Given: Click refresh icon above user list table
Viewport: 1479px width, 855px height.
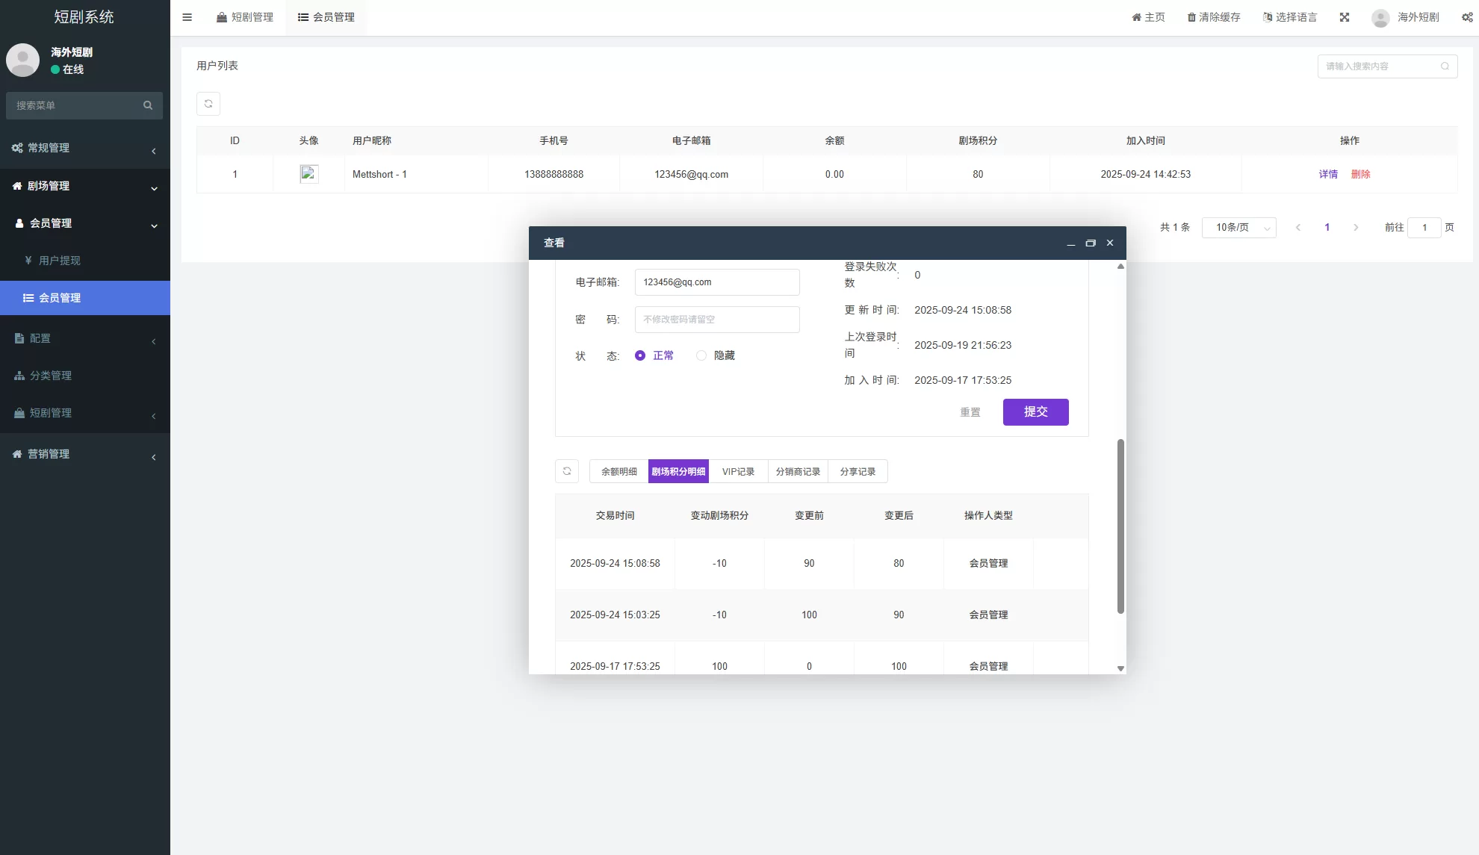Looking at the screenshot, I should pos(208,104).
